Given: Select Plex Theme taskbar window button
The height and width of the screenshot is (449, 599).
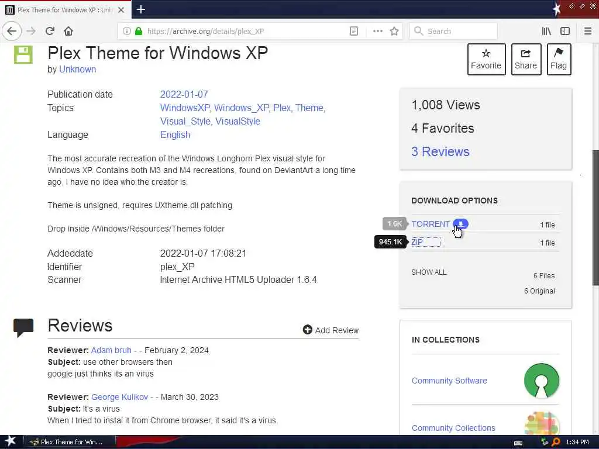Looking at the screenshot, I should tap(69, 442).
